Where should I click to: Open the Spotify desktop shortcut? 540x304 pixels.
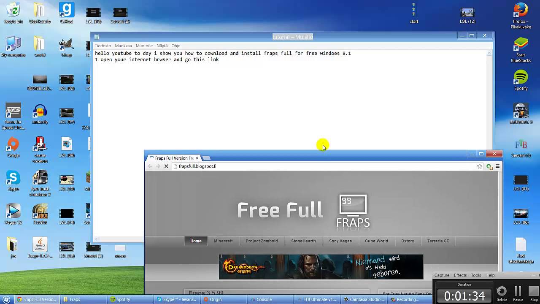click(x=521, y=81)
